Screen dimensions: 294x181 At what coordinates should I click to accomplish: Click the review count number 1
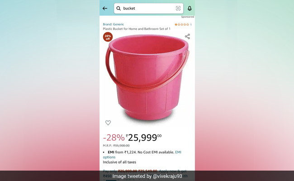click(x=191, y=24)
